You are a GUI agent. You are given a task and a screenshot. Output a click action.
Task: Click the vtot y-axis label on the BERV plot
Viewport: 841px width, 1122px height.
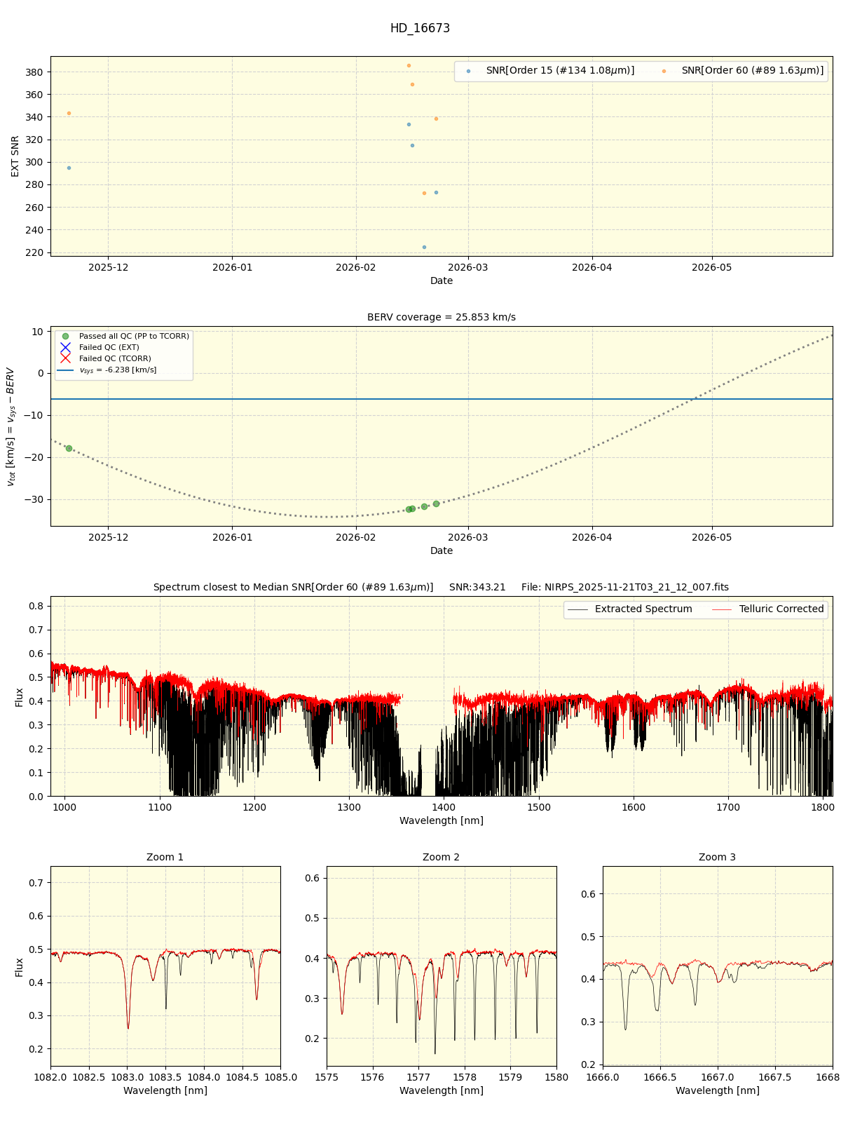point(11,426)
